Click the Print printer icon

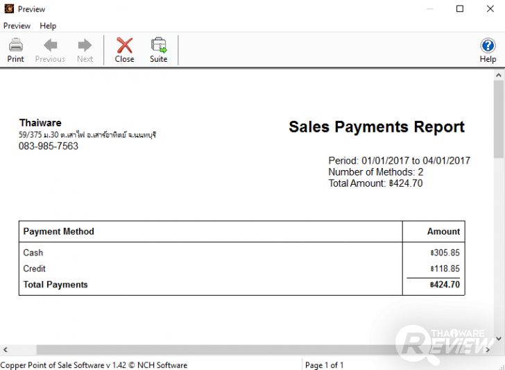(x=15, y=45)
